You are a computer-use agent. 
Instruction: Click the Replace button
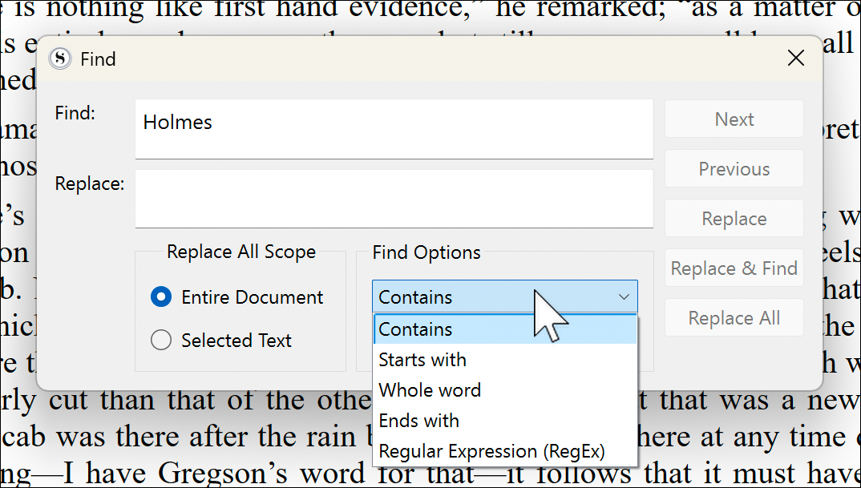click(x=734, y=219)
